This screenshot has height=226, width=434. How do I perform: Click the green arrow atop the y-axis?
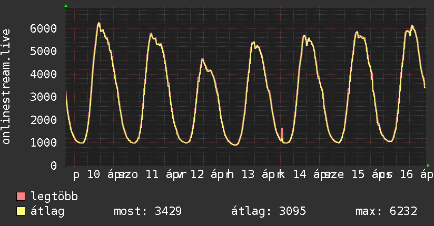click(x=66, y=6)
